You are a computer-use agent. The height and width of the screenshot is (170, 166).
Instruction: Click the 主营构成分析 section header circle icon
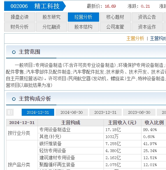[x=14, y=99]
